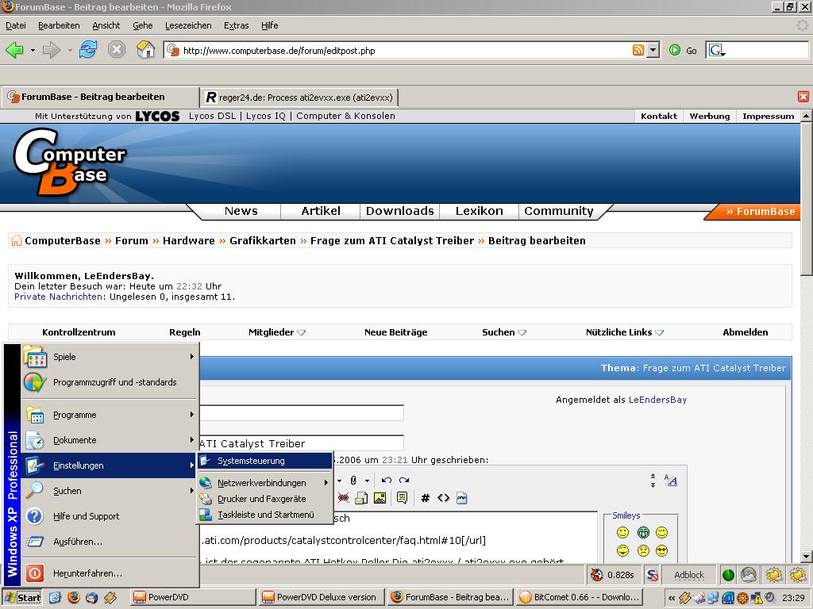Viewport: 813px width, 609px height.
Task: Select Drucker und Faxgeräte
Action: [265, 499]
